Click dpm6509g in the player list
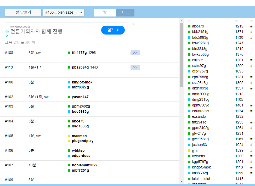This screenshot has height=186, width=255. click(201, 105)
